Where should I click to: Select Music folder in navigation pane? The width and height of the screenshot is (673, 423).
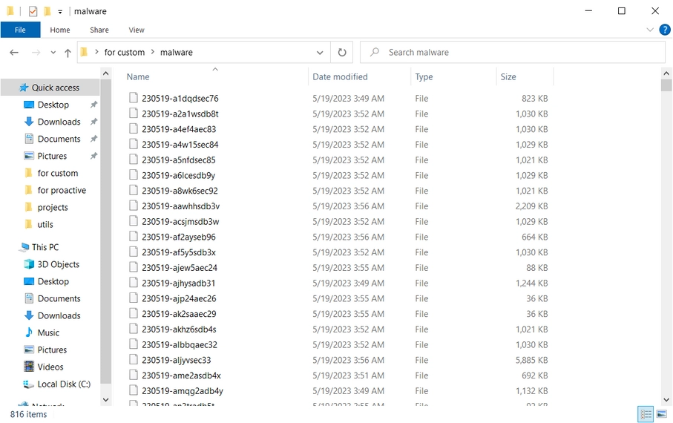click(48, 332)
